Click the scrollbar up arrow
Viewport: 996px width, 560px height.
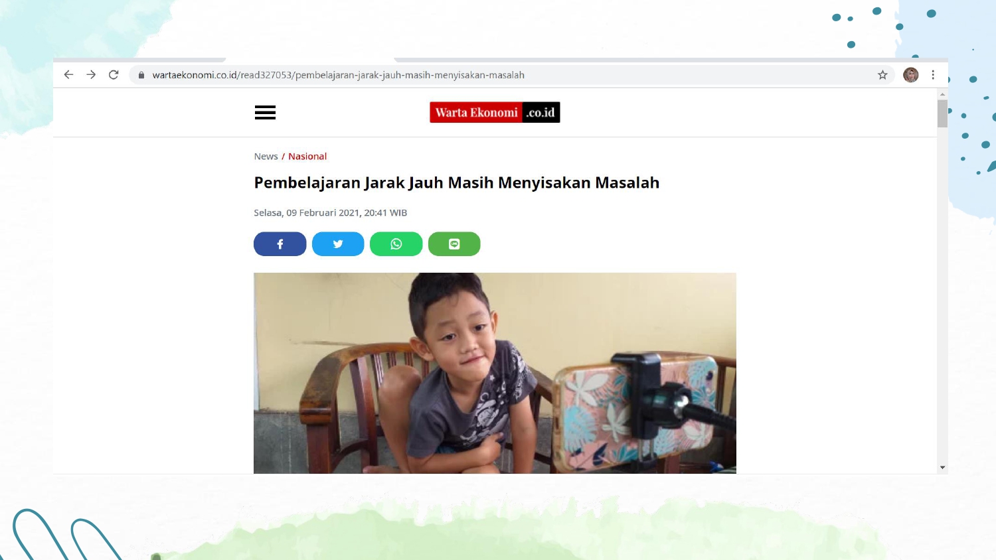point(942,94)
